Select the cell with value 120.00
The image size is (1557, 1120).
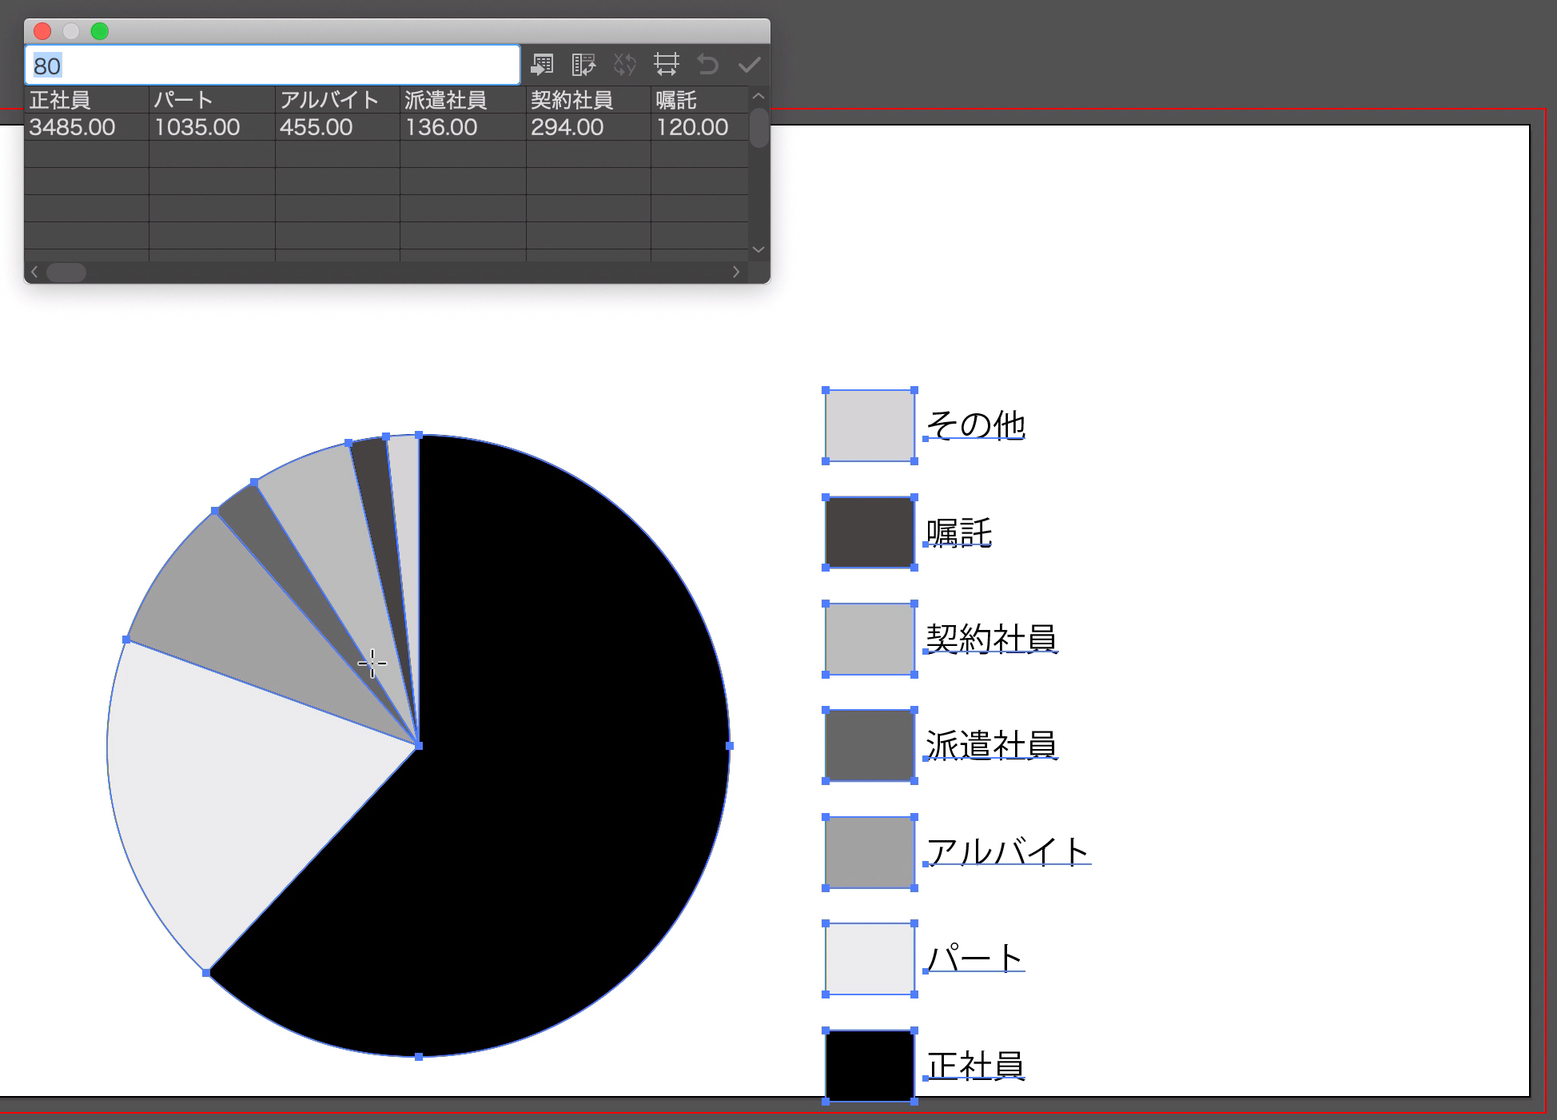pyautogui.click(x=699, y=127)
